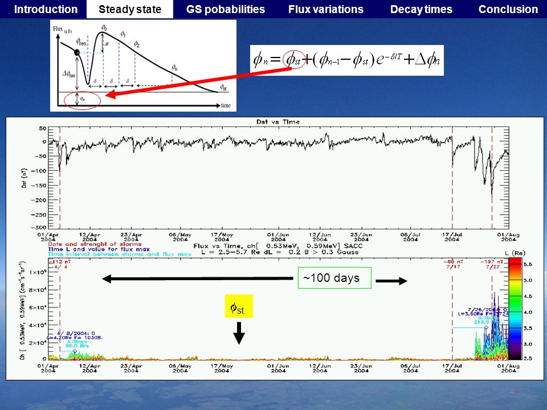This screenshot has width=547, height=410.
Task: Go to the GS pobabilities tab
Action: tap(226, 10)
